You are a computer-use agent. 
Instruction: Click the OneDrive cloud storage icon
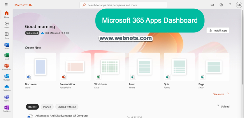coord(42,33)
